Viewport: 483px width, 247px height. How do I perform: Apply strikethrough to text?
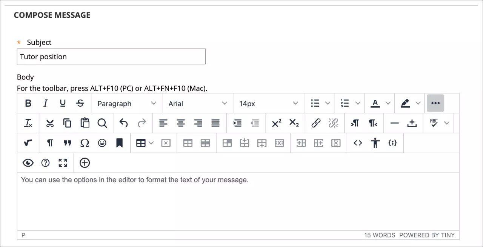(x=80, y=103)
